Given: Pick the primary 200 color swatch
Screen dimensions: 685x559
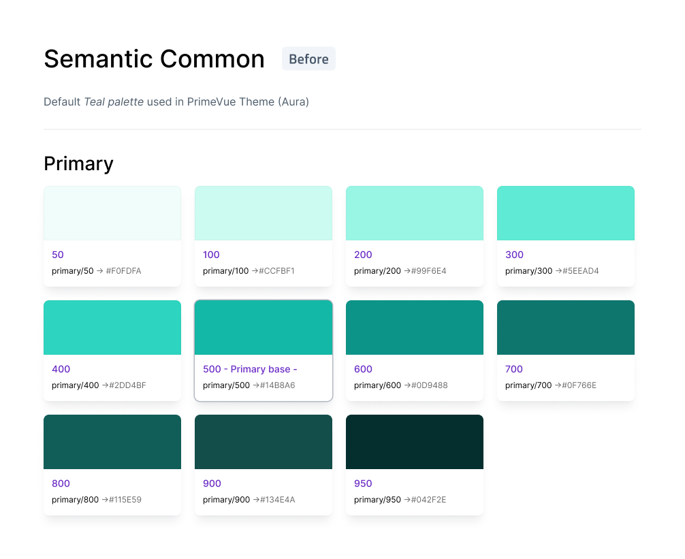Looking at the screenshot, I should click(415, 213).
